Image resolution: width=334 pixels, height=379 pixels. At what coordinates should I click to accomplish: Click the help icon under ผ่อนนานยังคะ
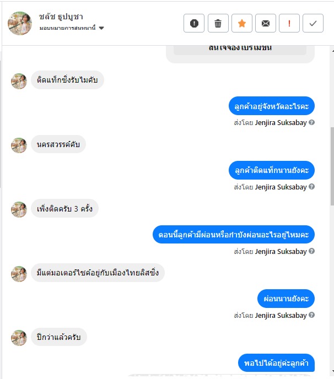[x=312, y=315]
